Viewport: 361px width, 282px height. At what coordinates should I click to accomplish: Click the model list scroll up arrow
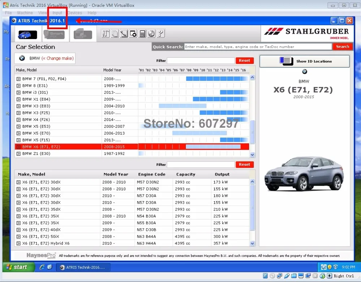[x=252, y=77]
